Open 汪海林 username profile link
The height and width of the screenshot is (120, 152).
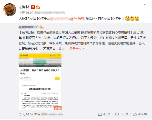pos(24,7)
